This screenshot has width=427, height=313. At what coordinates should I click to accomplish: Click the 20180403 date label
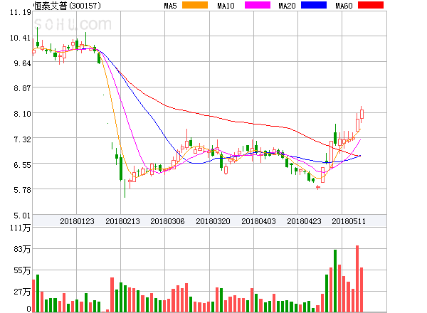[x=258, y=221]
